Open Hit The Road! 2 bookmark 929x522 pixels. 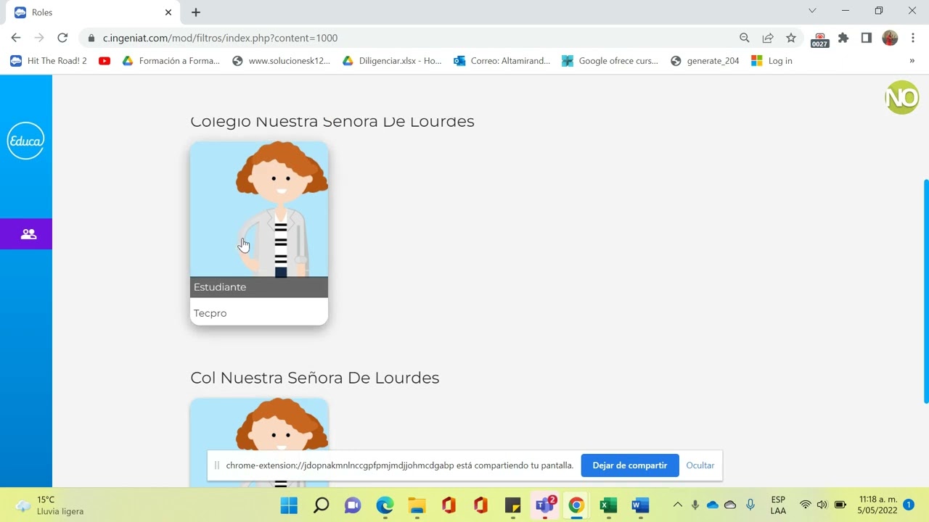(x=49, y=61)
